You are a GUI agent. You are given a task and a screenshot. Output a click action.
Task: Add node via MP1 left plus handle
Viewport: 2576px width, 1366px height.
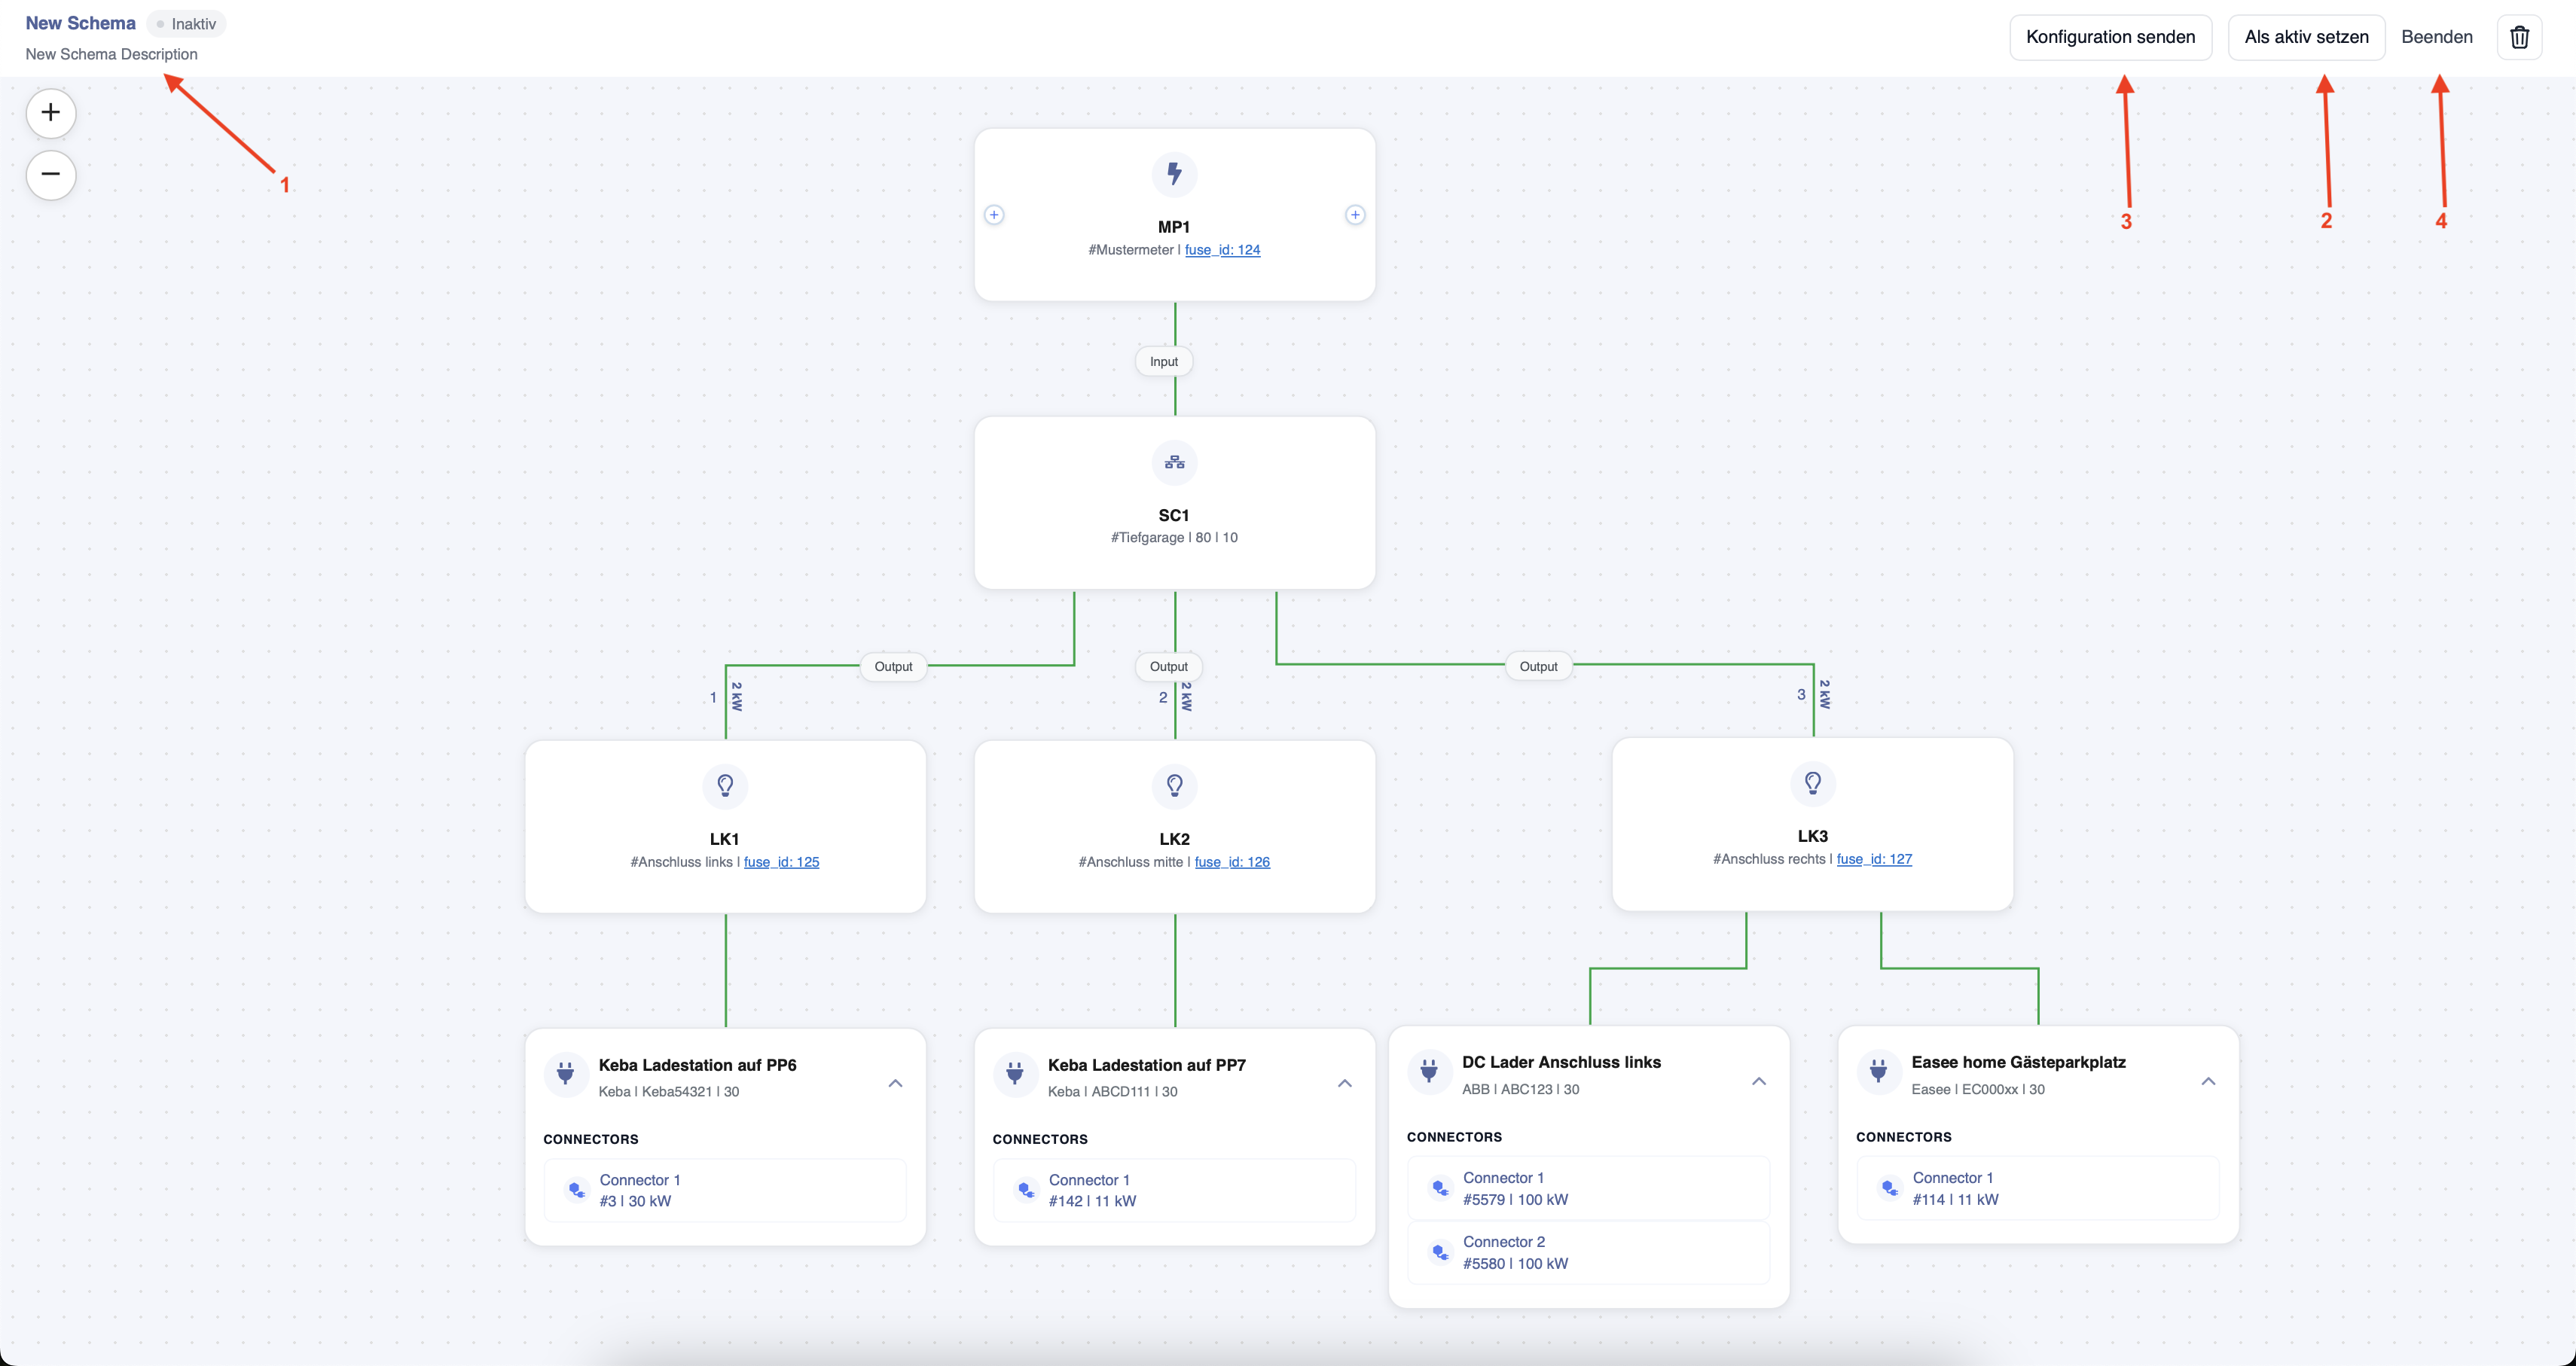994,215
